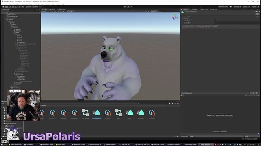Viewport: 261px width, 146px height.
Task: Select Lower Jaw in the Hierarchy
Action: click(21, 42)
